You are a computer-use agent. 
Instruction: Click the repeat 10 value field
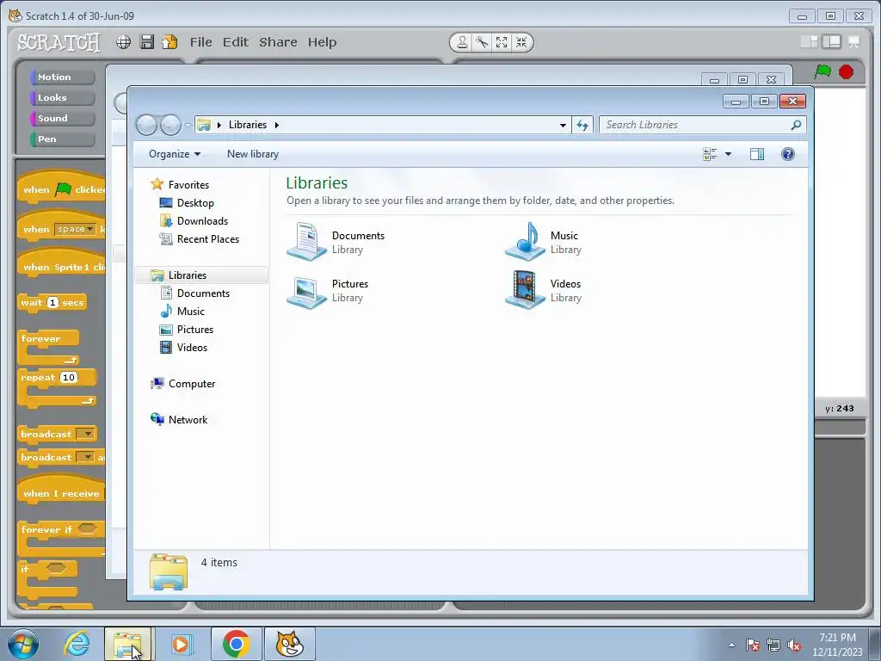[x=69, y=377]
